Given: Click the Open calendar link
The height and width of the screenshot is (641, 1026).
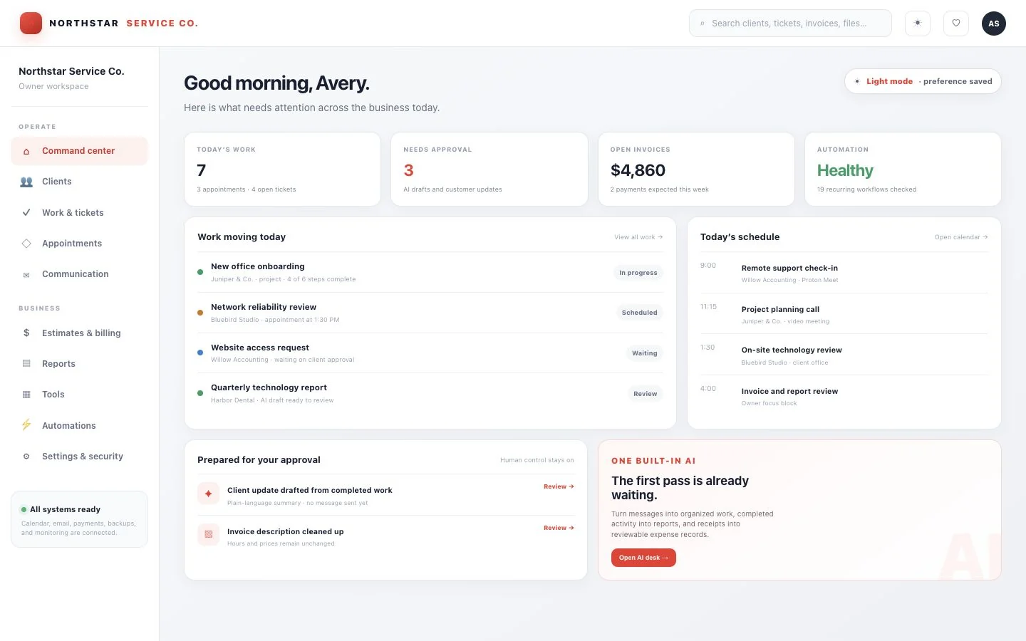Looking at the screenshot, I should click(961, 237).
